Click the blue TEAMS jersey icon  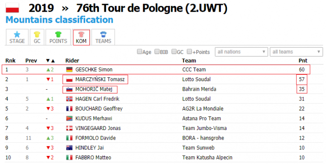click(103, 34)
